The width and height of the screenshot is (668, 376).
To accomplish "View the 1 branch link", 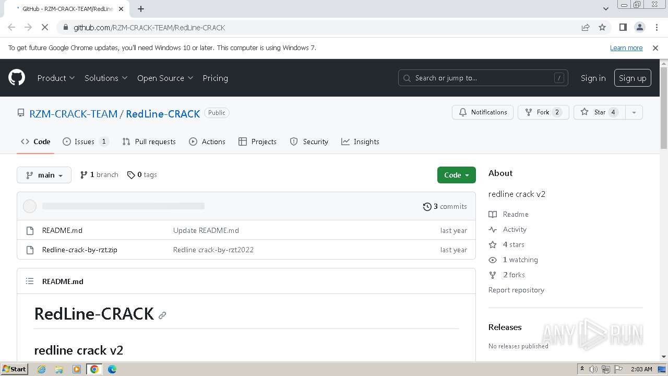I will (x=99, y=174).
